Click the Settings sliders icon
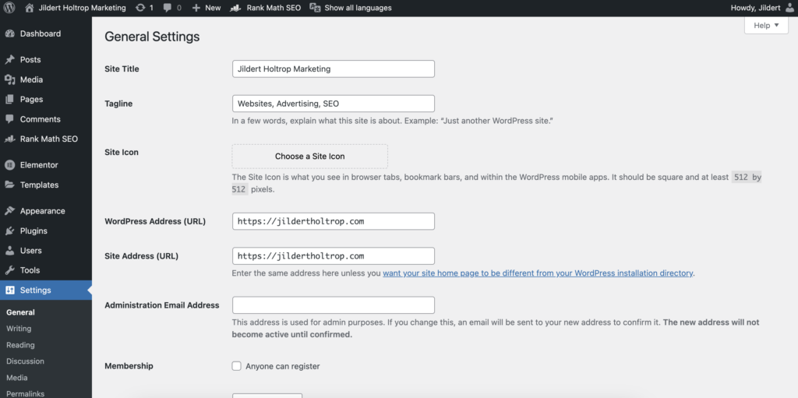The width and height of the screenshot is (798, 398). point(9,290)
